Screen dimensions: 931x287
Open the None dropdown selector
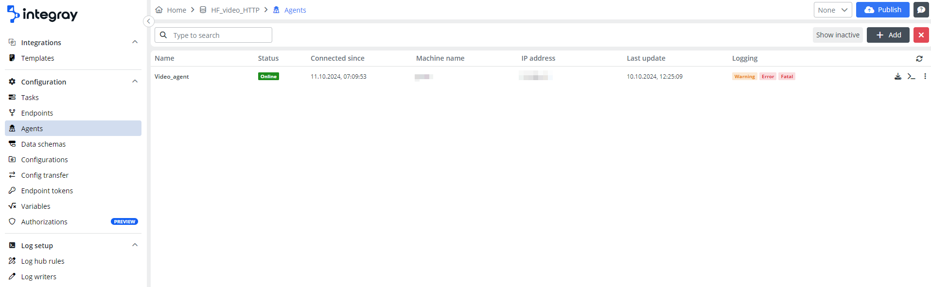tap(832, 10)
